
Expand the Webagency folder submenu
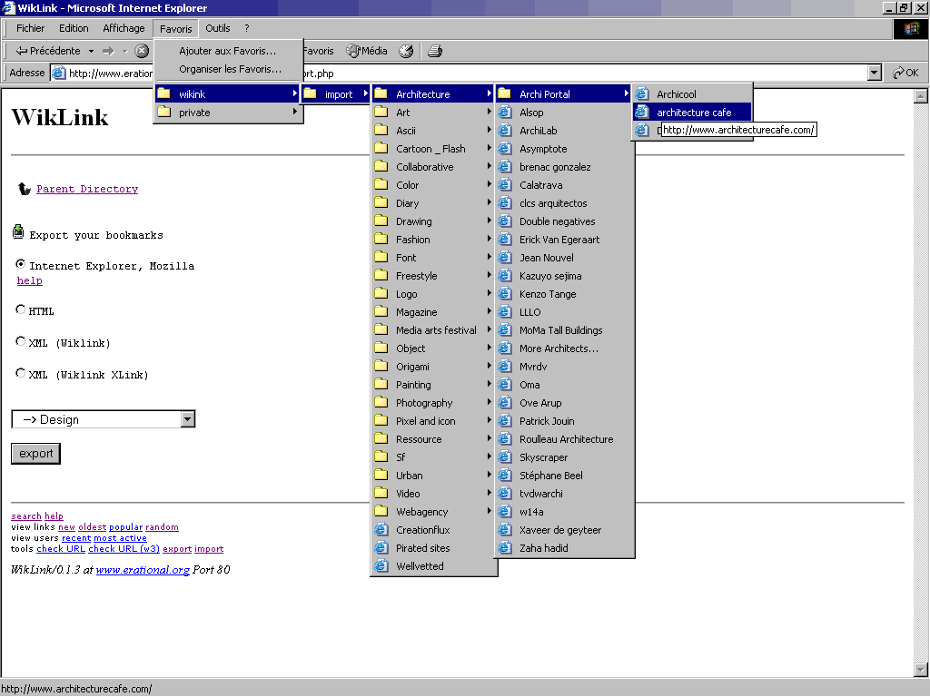pyautogui.click(x=433, y=512)
